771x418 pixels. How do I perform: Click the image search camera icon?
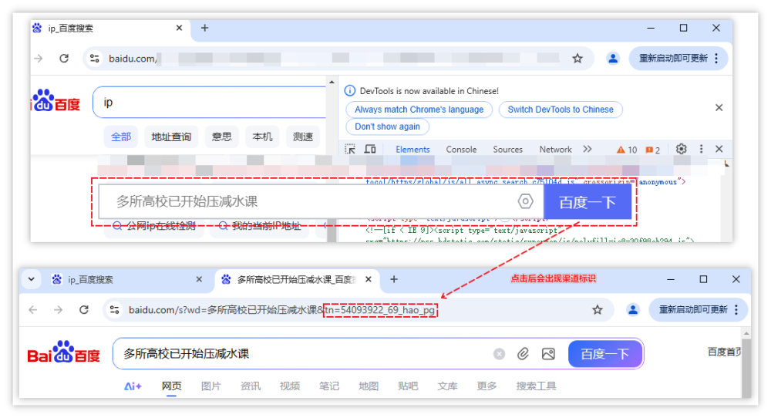click(x=548, y=354)
